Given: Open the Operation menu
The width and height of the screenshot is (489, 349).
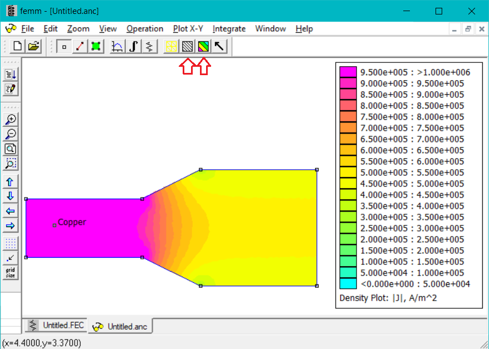Looking at the screenshot, I should (145, 28).
